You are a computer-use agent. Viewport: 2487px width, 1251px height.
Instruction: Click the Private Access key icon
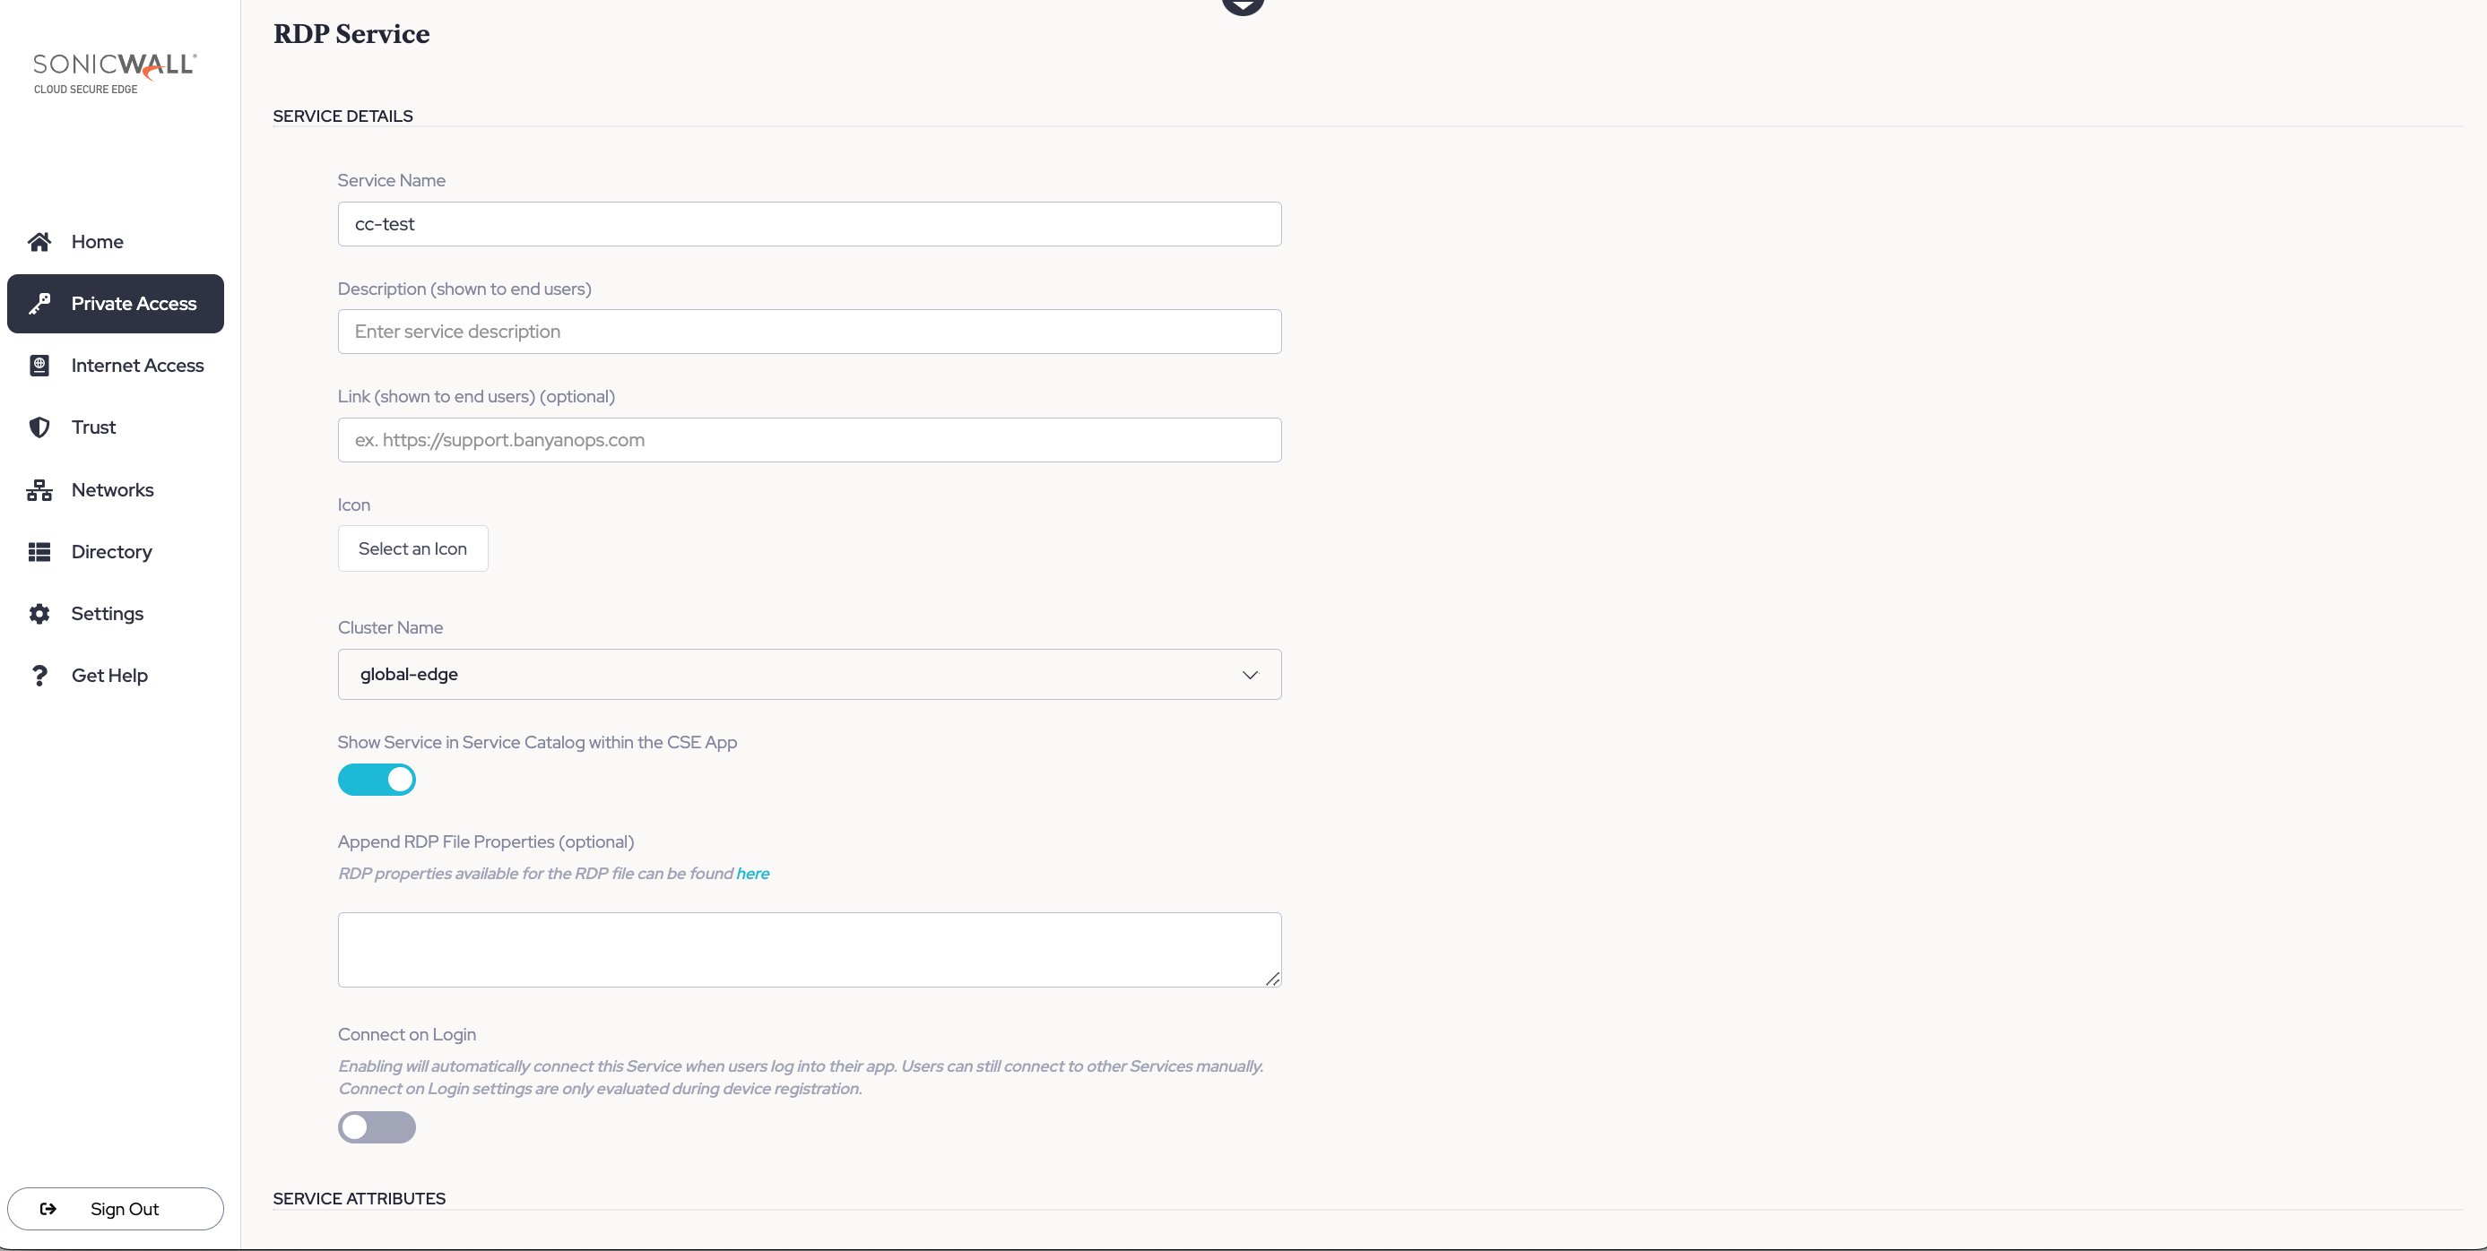pos(39,304)
